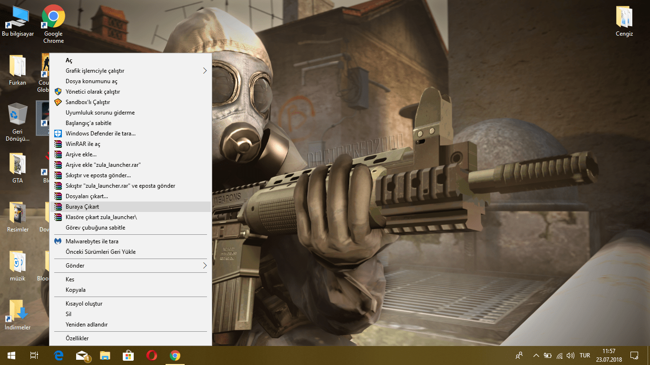The width and height of the screenshot is (650, 365).
Task: Choose Yeniden adlandır
Action: [x=130, y=325]
